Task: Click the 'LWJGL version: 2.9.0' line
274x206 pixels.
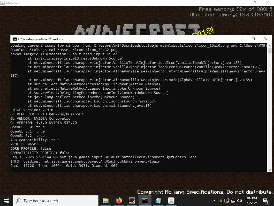Action: click(x=32, y=110)
